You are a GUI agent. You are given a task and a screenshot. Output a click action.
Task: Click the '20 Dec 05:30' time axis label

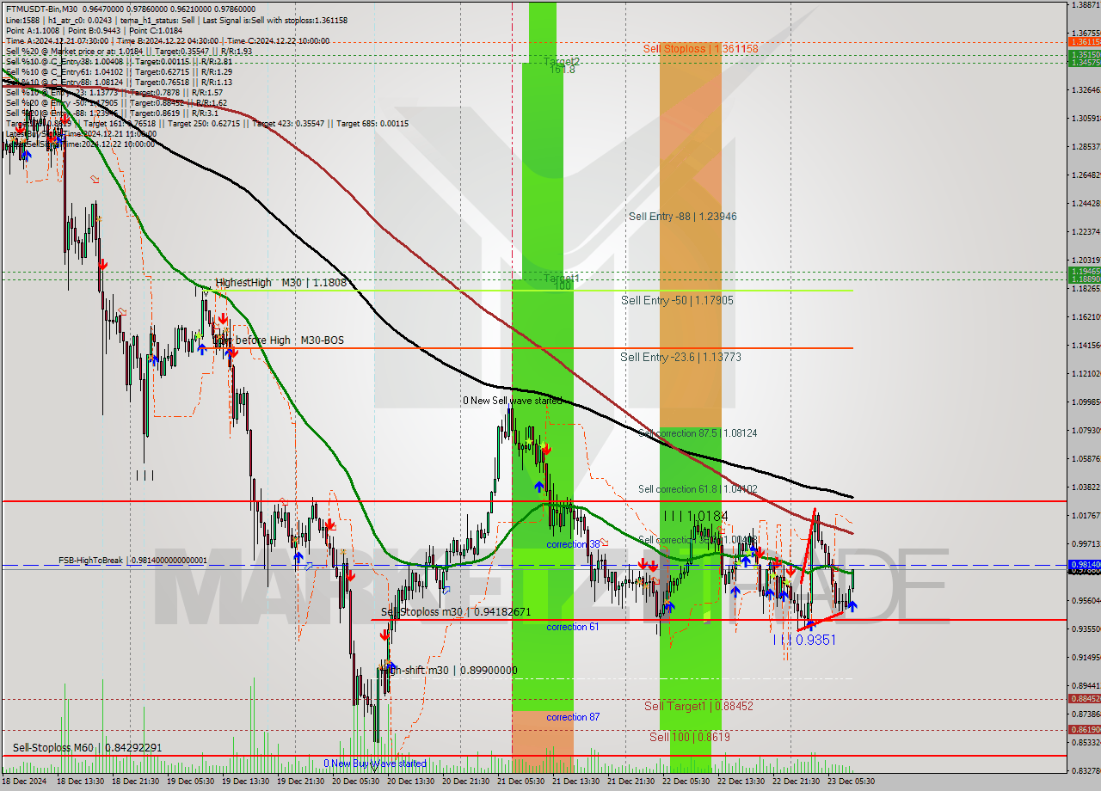[x=356, y=782]
